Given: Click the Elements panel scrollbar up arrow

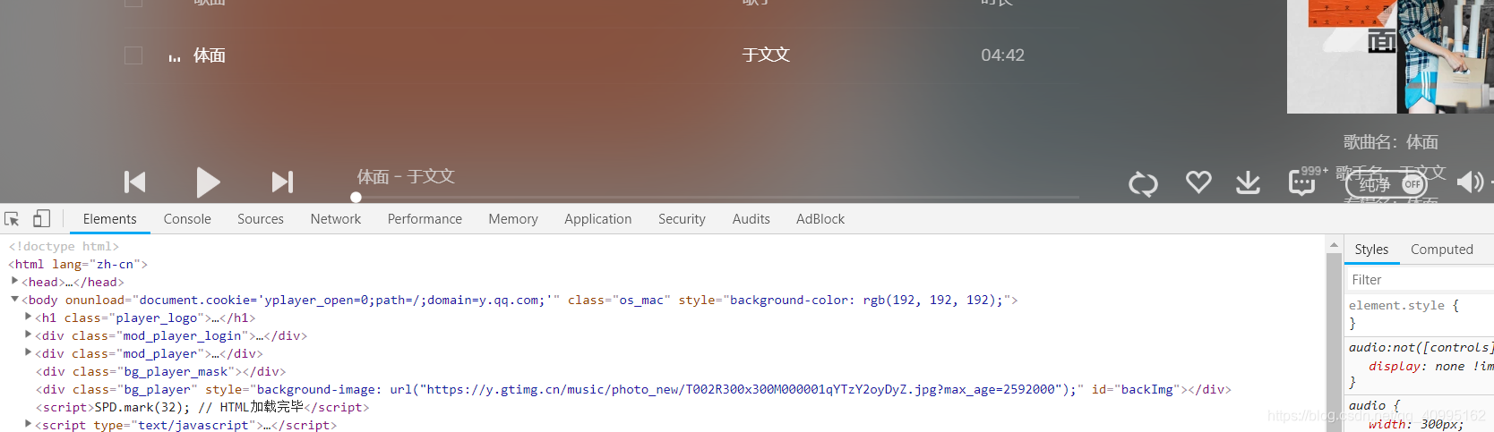Looking at the screenshot, I should pos(1334,244).
